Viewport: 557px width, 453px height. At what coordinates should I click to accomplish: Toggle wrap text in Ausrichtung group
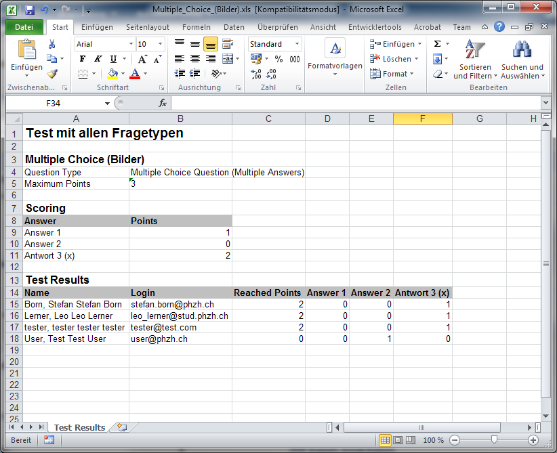point(228,44)
